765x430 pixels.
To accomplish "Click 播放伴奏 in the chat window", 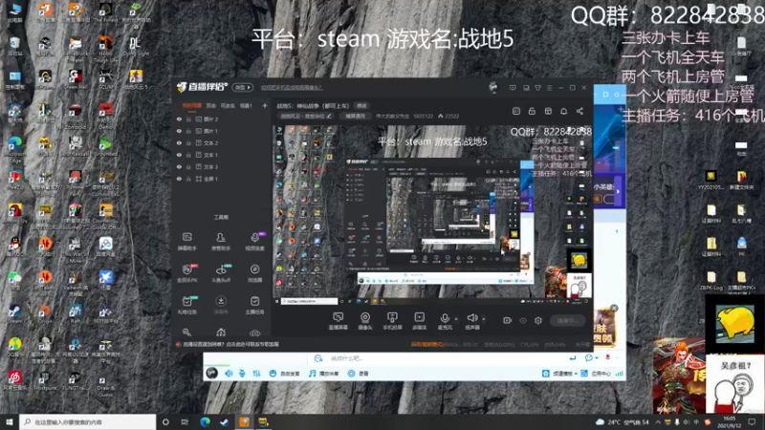I will coord(324,374).
